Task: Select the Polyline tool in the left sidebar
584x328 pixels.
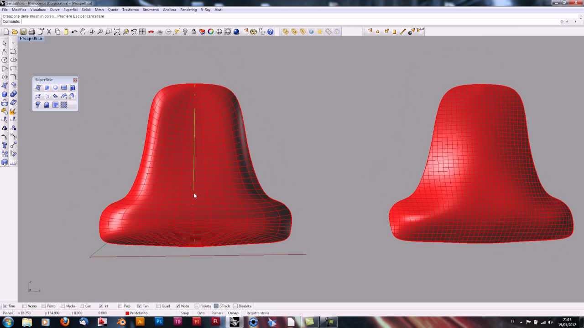Action: [x=5, y=51]
